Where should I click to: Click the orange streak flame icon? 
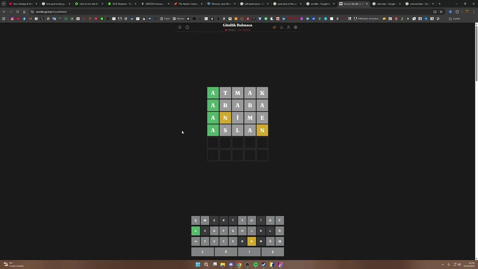tap(274, 27)
